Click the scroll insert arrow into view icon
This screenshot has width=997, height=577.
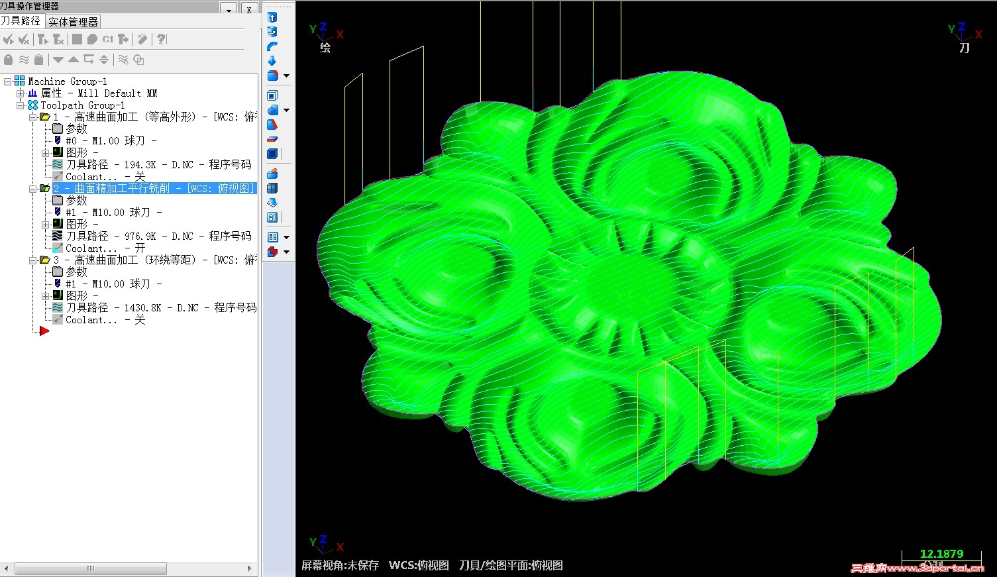coord(104,60)
